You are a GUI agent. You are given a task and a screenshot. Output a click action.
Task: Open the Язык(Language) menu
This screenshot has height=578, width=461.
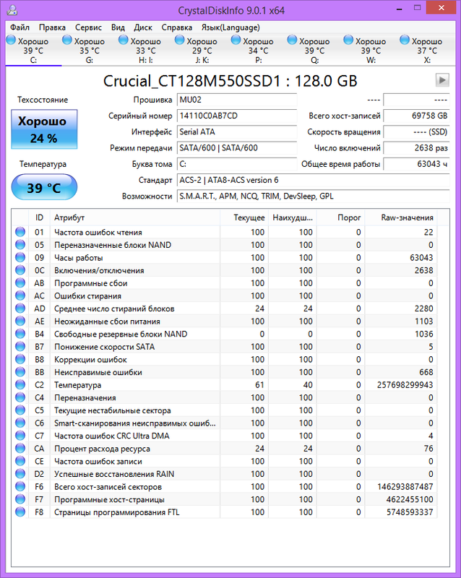[x=231, y=27]
